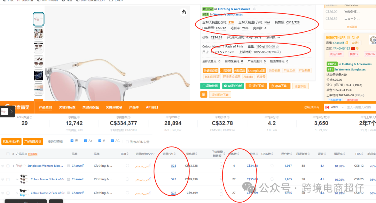The height and width of the screenshot is (203, 376).
Task: Click help icon next to ASIN数量
Action: (x=31, y=117)
